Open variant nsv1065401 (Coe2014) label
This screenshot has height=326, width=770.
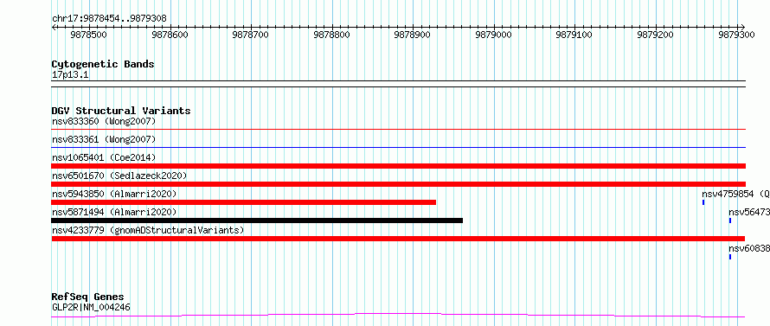104,157
